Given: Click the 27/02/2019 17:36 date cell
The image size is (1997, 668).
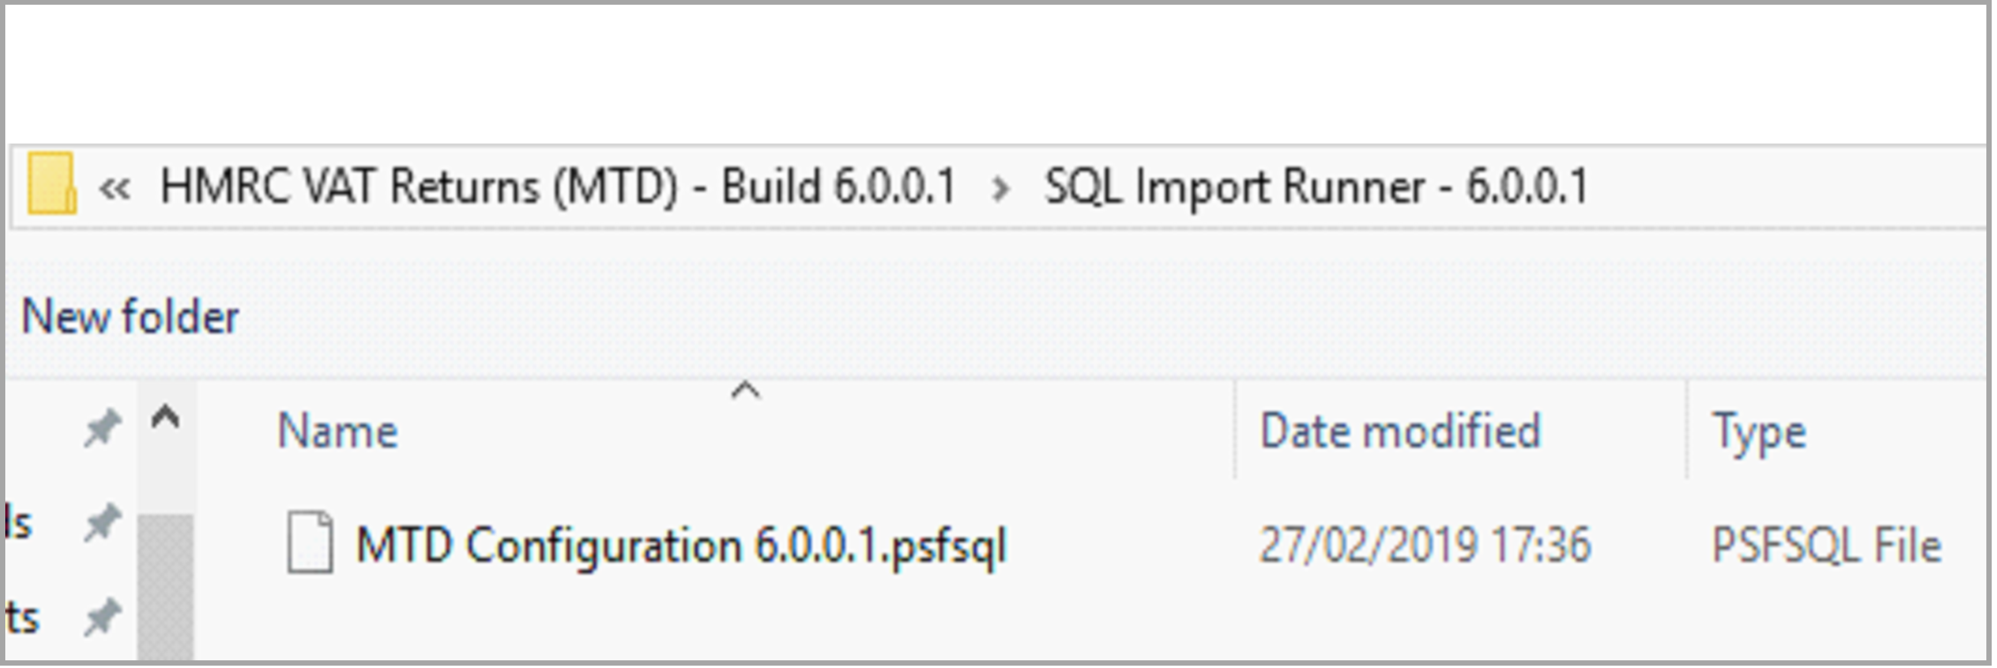Looking at the screenshot, I should pos(1425,545).
